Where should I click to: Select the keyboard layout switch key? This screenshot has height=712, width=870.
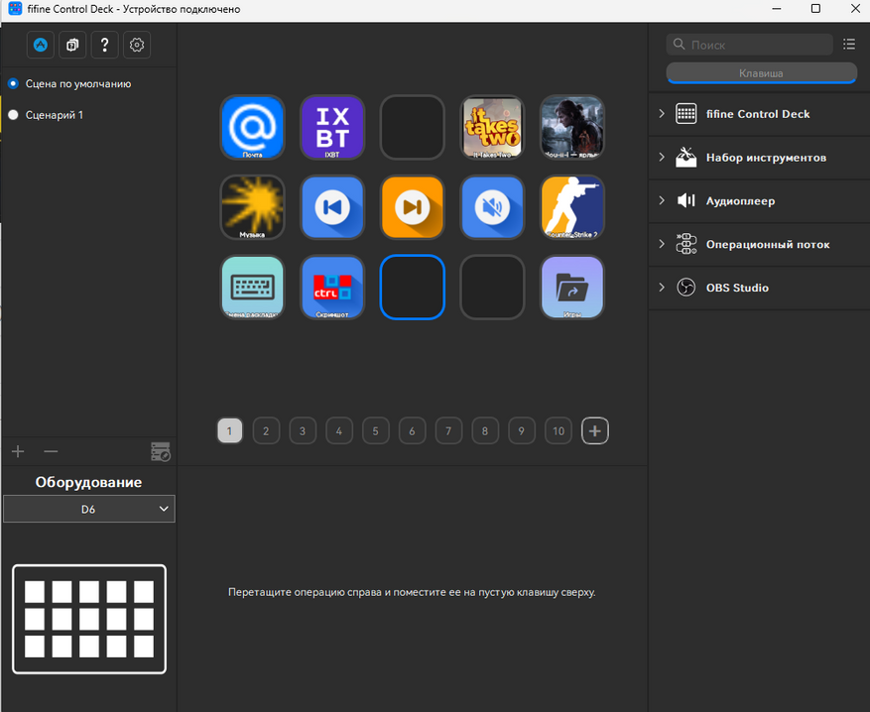(x=252, y=288)
